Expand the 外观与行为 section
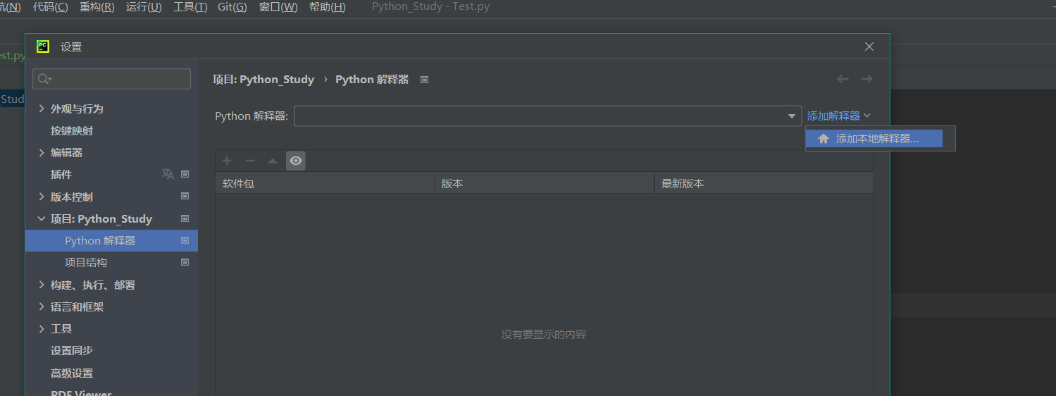 point(42,109)
